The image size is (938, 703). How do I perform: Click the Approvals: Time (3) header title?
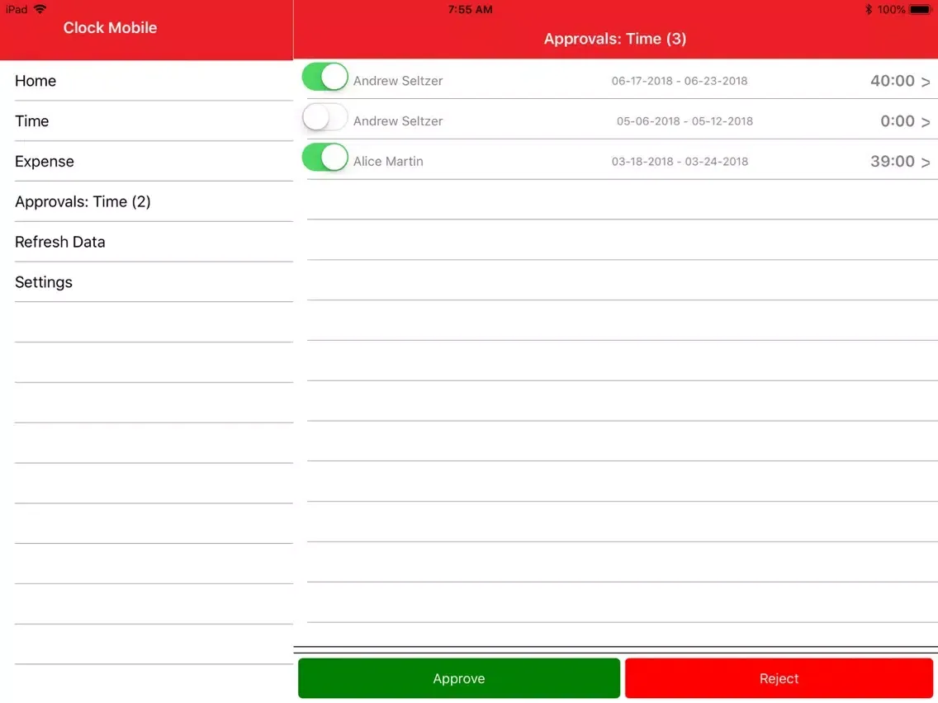(x=615, y=39)
